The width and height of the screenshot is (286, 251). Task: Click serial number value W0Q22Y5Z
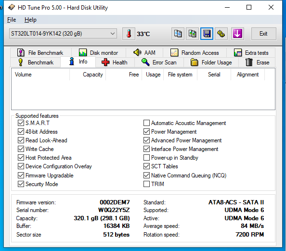coord(114,210)
